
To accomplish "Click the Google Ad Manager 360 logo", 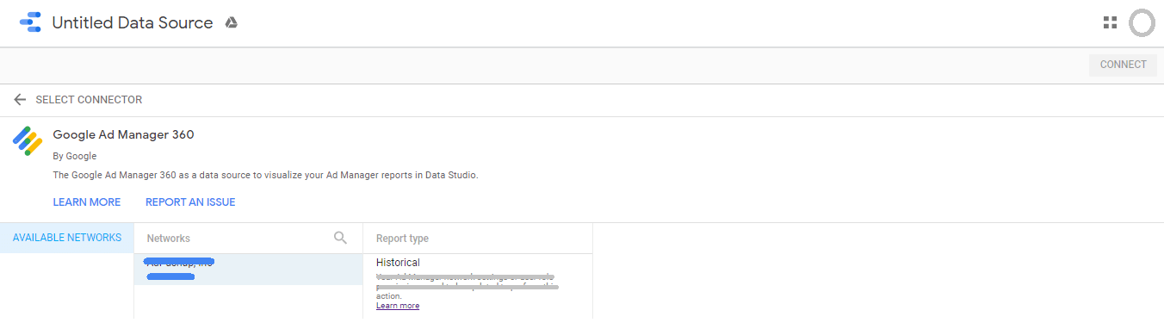I will (28, 140).
